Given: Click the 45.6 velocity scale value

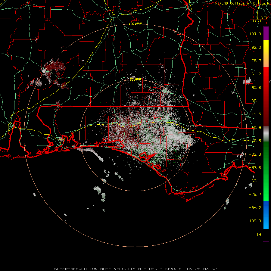Looking at the screenshot, I should coord(256,87).
